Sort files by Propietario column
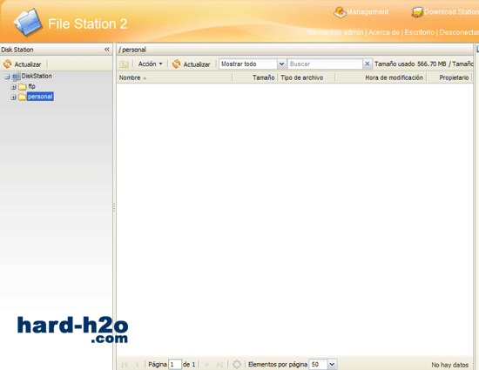 pos(449,77)
